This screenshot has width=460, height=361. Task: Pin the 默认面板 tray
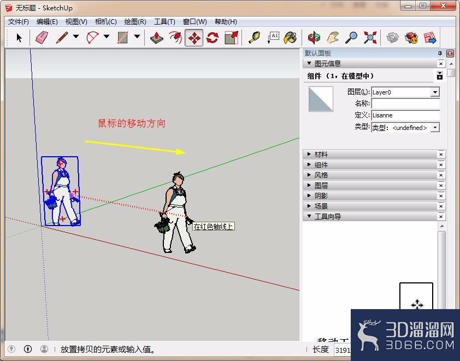click(440, 53)
